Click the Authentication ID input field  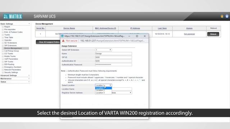(114, 61)
